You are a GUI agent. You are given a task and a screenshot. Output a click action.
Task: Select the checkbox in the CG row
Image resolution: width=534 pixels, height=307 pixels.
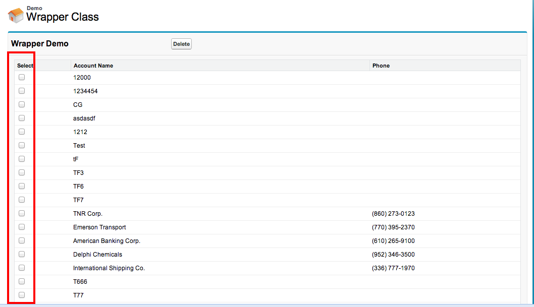click(x=22, y=104)
